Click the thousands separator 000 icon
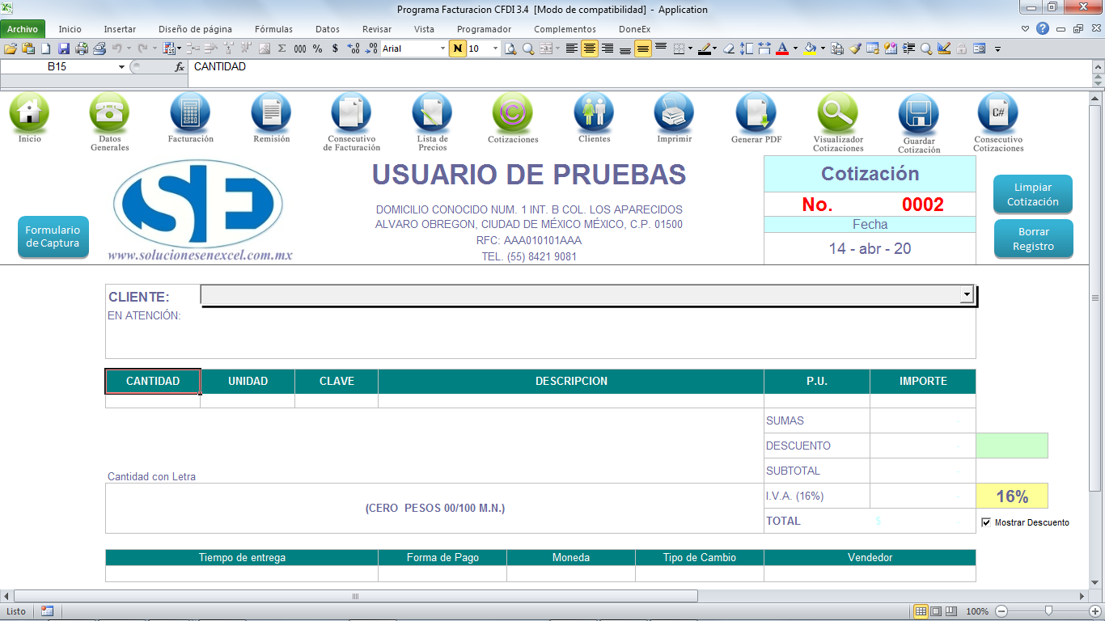1105x621 pixels. (300, 49)
